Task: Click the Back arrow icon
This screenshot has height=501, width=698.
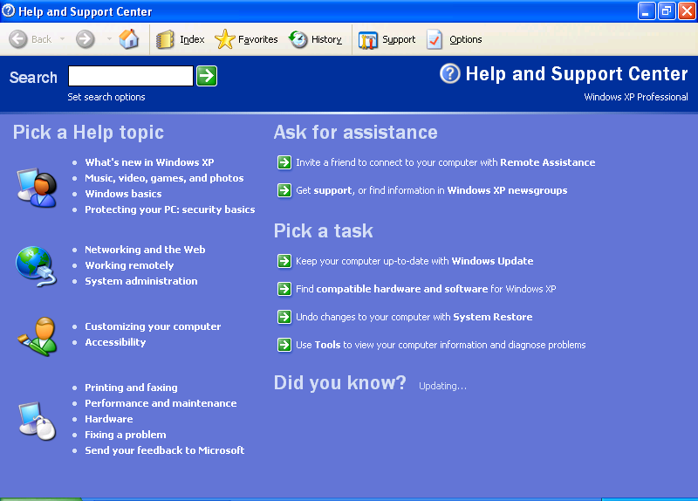Action: point(18,39)
